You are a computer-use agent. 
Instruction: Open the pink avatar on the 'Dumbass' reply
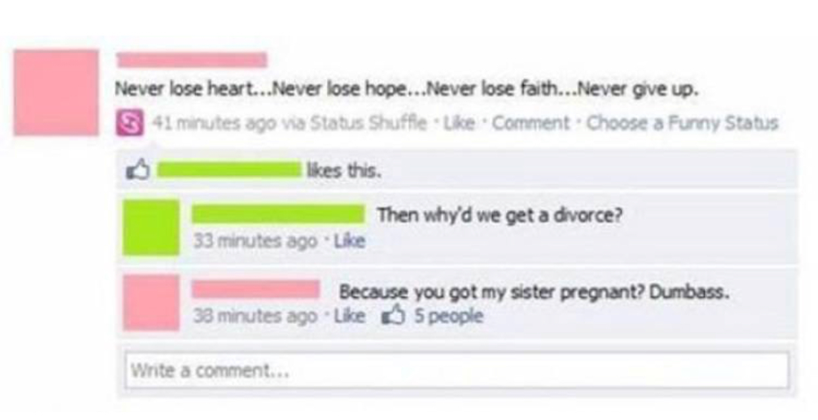(x=151, y=302)
